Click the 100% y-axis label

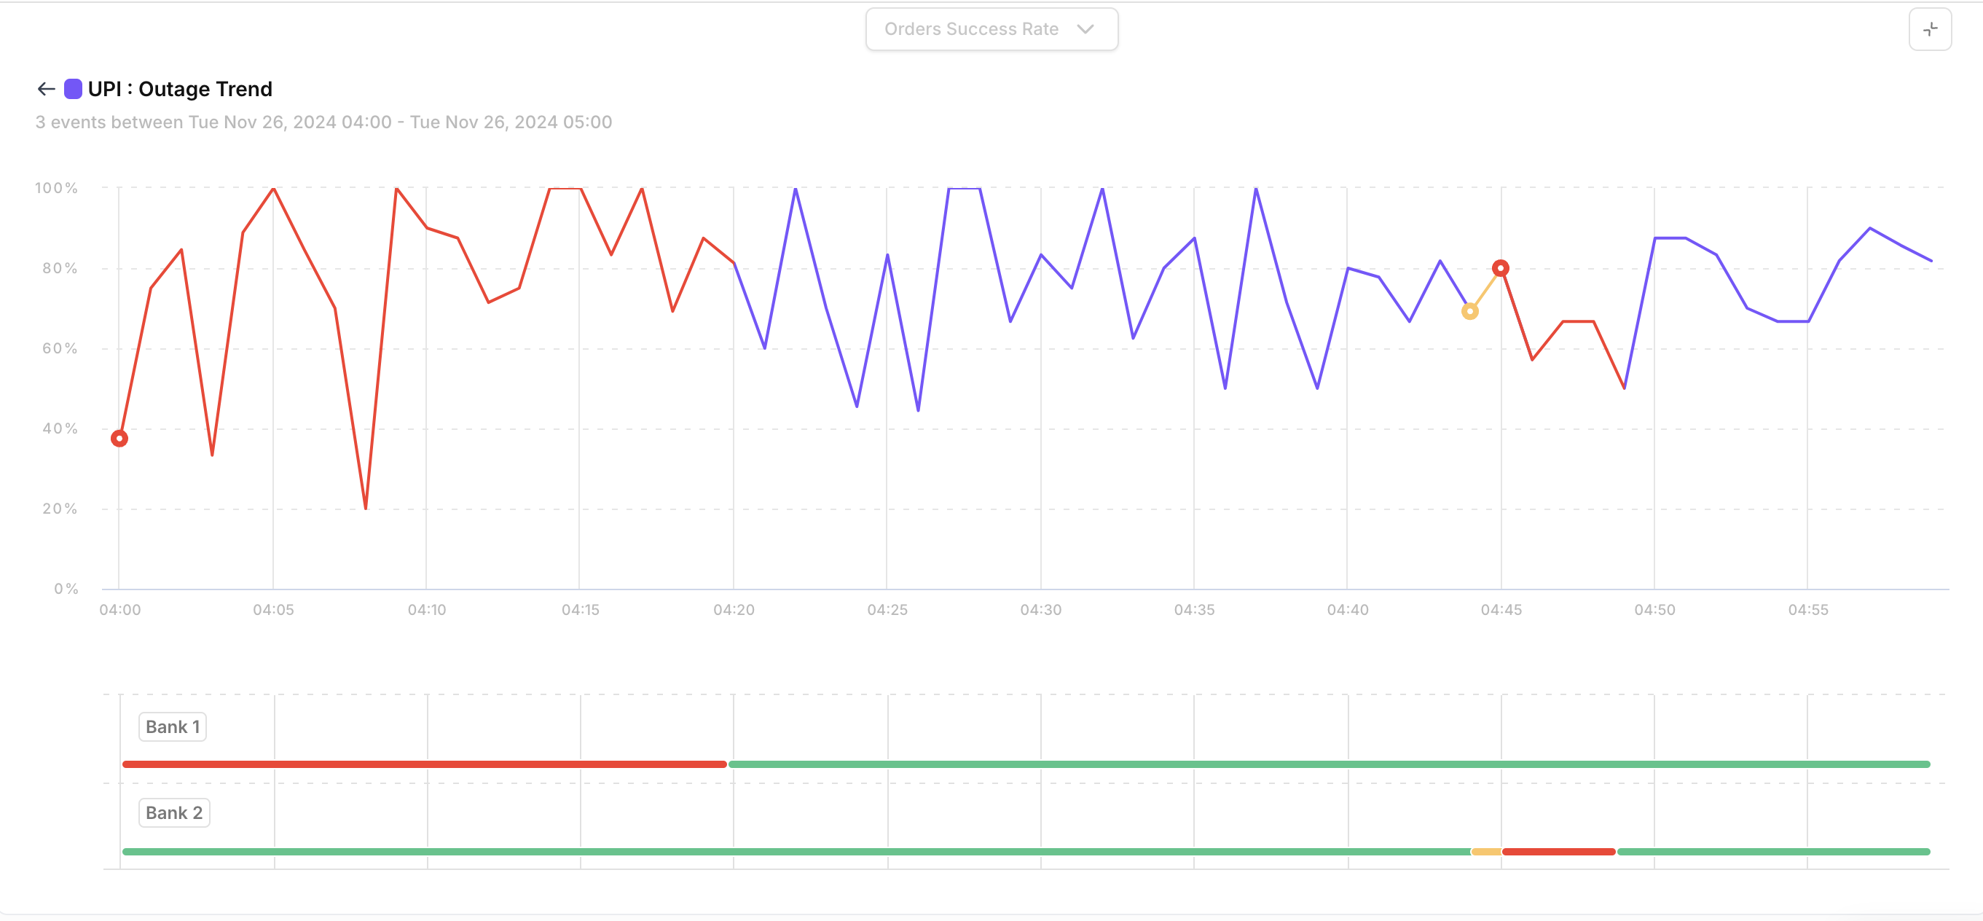tap(56, 188)
